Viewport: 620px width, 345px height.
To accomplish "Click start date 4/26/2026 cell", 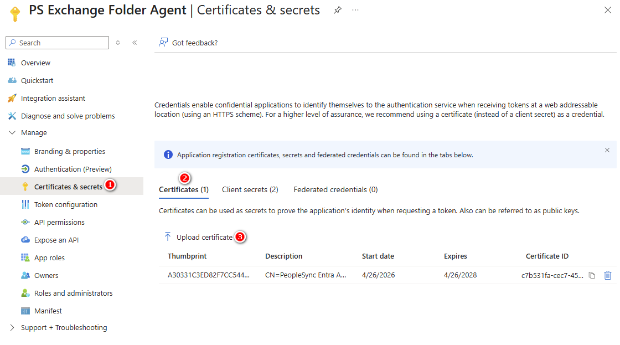I will 379,275.
